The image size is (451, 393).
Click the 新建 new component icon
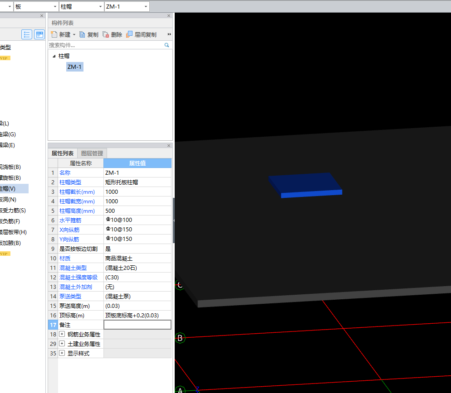click(54, 34)
